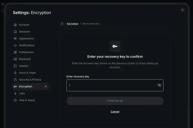Open Labs settings tab
The width and height of the screenshot is (193, 128).
30,93
